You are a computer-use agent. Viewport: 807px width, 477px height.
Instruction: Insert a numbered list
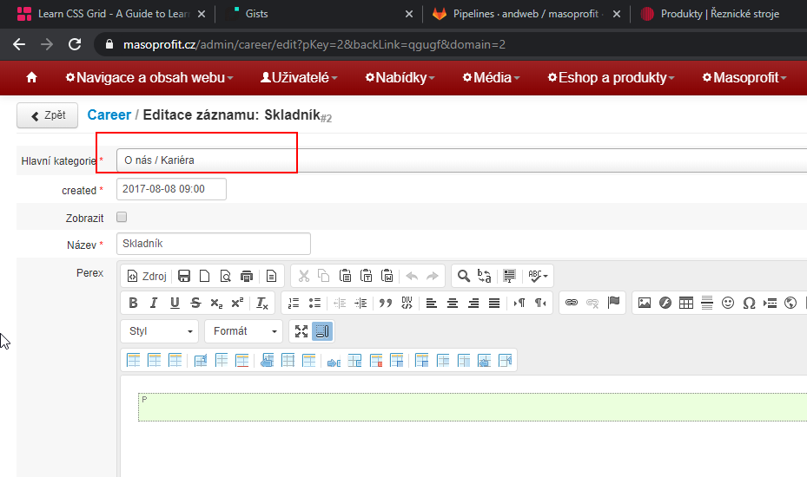click(294, 303)
